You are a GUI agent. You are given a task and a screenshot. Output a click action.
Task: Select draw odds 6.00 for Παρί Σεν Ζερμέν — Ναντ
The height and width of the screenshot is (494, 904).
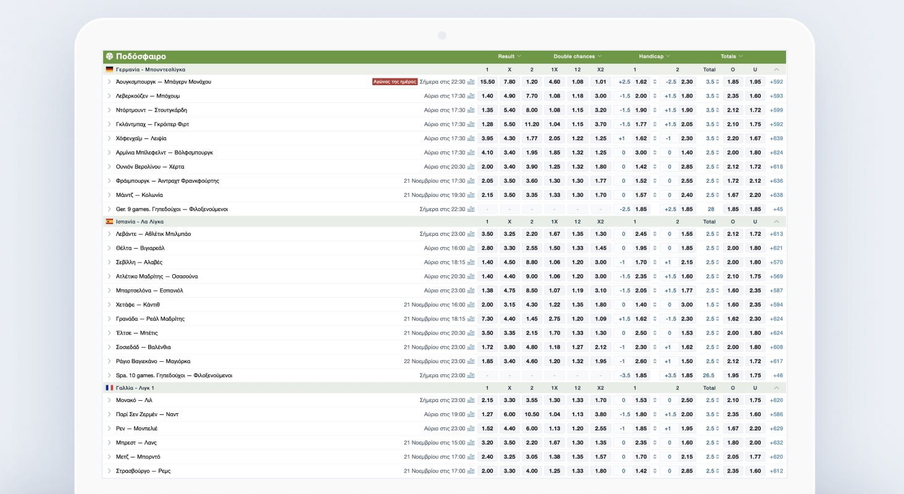(x=509, y=414)
